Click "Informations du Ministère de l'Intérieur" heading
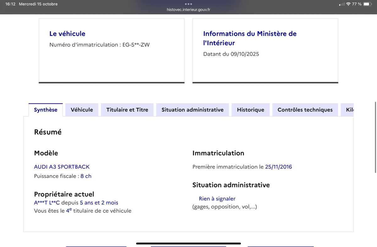The width and height of the screenshot is (377, 247). tap(250, 38)
